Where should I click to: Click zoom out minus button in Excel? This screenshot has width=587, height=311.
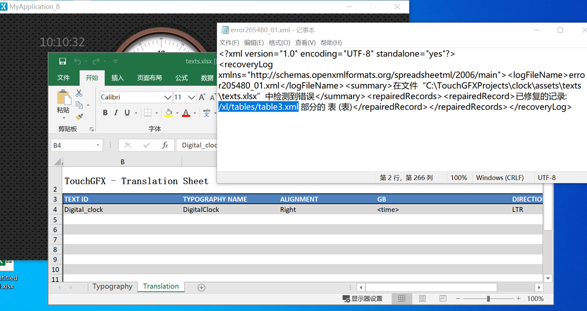point(458,299)
